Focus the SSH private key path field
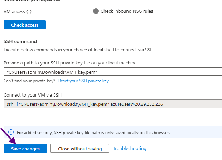The width and height of the screenshot is (222, 160). 113,72
